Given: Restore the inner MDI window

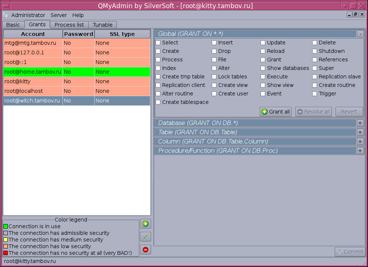Looking at the screenshot, I should point(355,15).
